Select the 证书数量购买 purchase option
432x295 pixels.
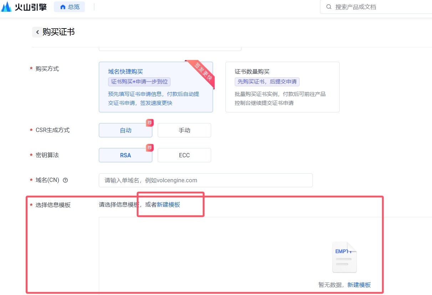(282, 87)
